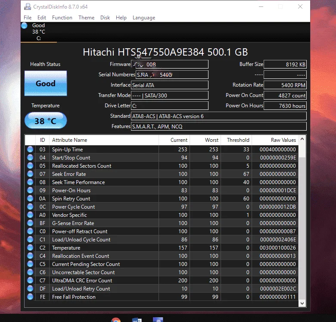Open the Function menu
This screenshot has width=336, height=322.
tap(62, 18)
